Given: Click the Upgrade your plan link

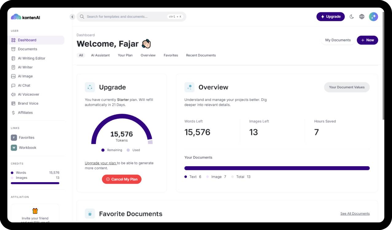Looking at the screenshot, I should tap(100, 163).
